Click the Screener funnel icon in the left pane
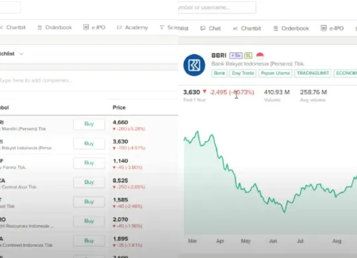The width and height of the screenshot is (357, 258). click(162, 28)
